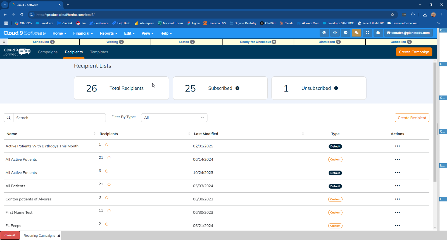Refresh recipient count for FL Peeps
Image resolution: width=447 pixels, height=240 pixels.
coord(107,224)
